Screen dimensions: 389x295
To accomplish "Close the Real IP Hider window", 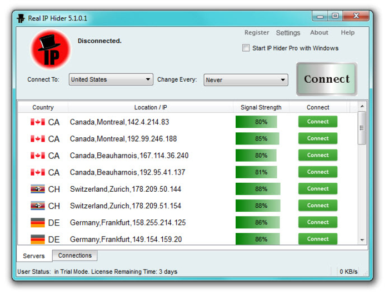I will coord(356,16).
